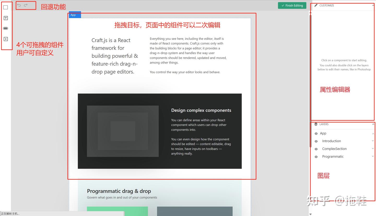Toggle visibility of the App layer

click(316, 133)
